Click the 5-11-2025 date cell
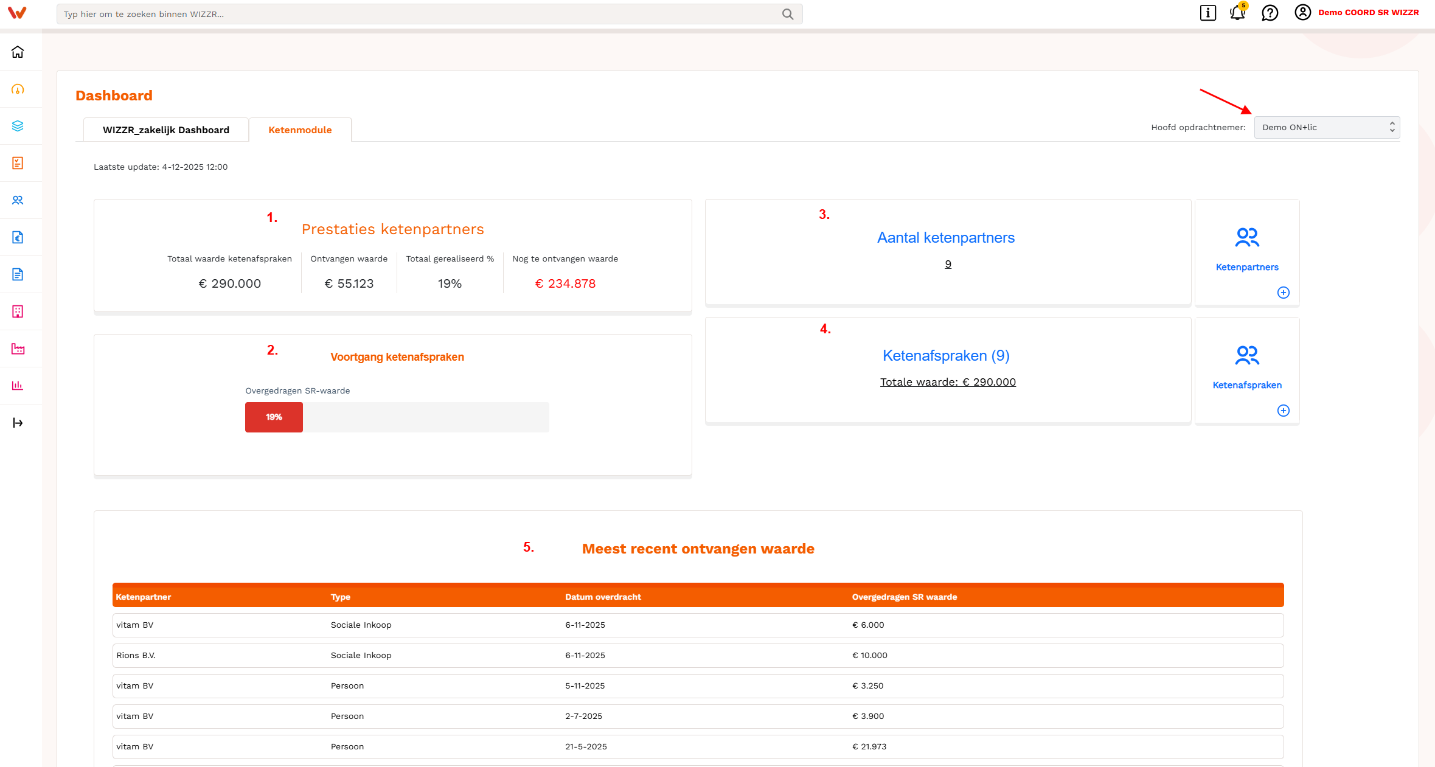 pos(585,686)
